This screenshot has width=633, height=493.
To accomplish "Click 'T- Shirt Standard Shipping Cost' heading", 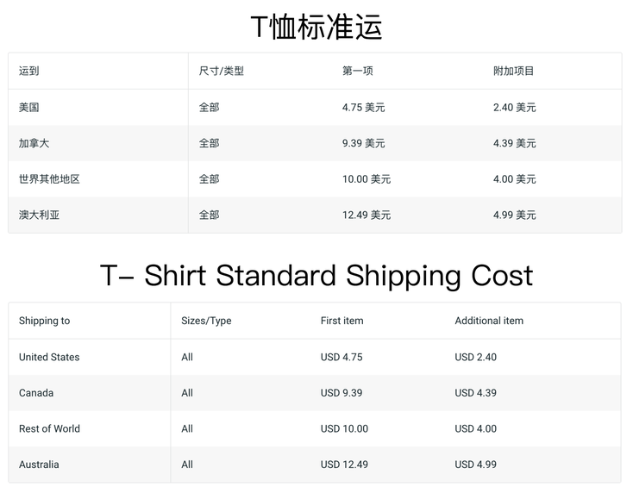I will (316, 276).
